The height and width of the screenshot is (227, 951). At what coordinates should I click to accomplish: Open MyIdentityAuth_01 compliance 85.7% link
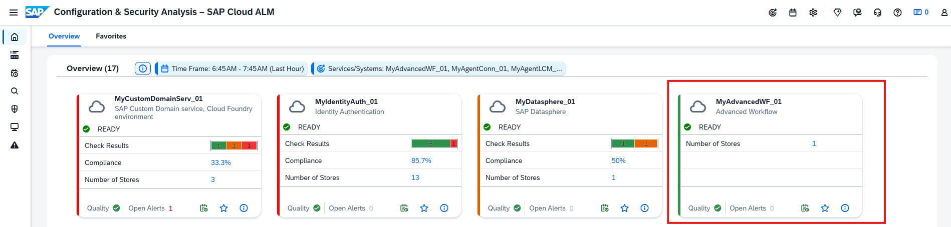click(x=421, y=160)
